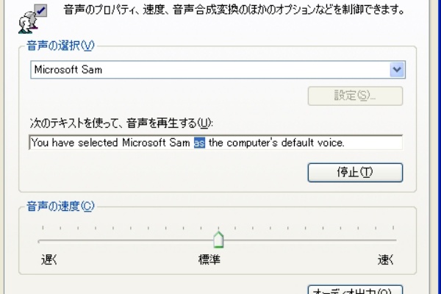
Task: Click the word "You" in the preview text field
Action: 40,143
